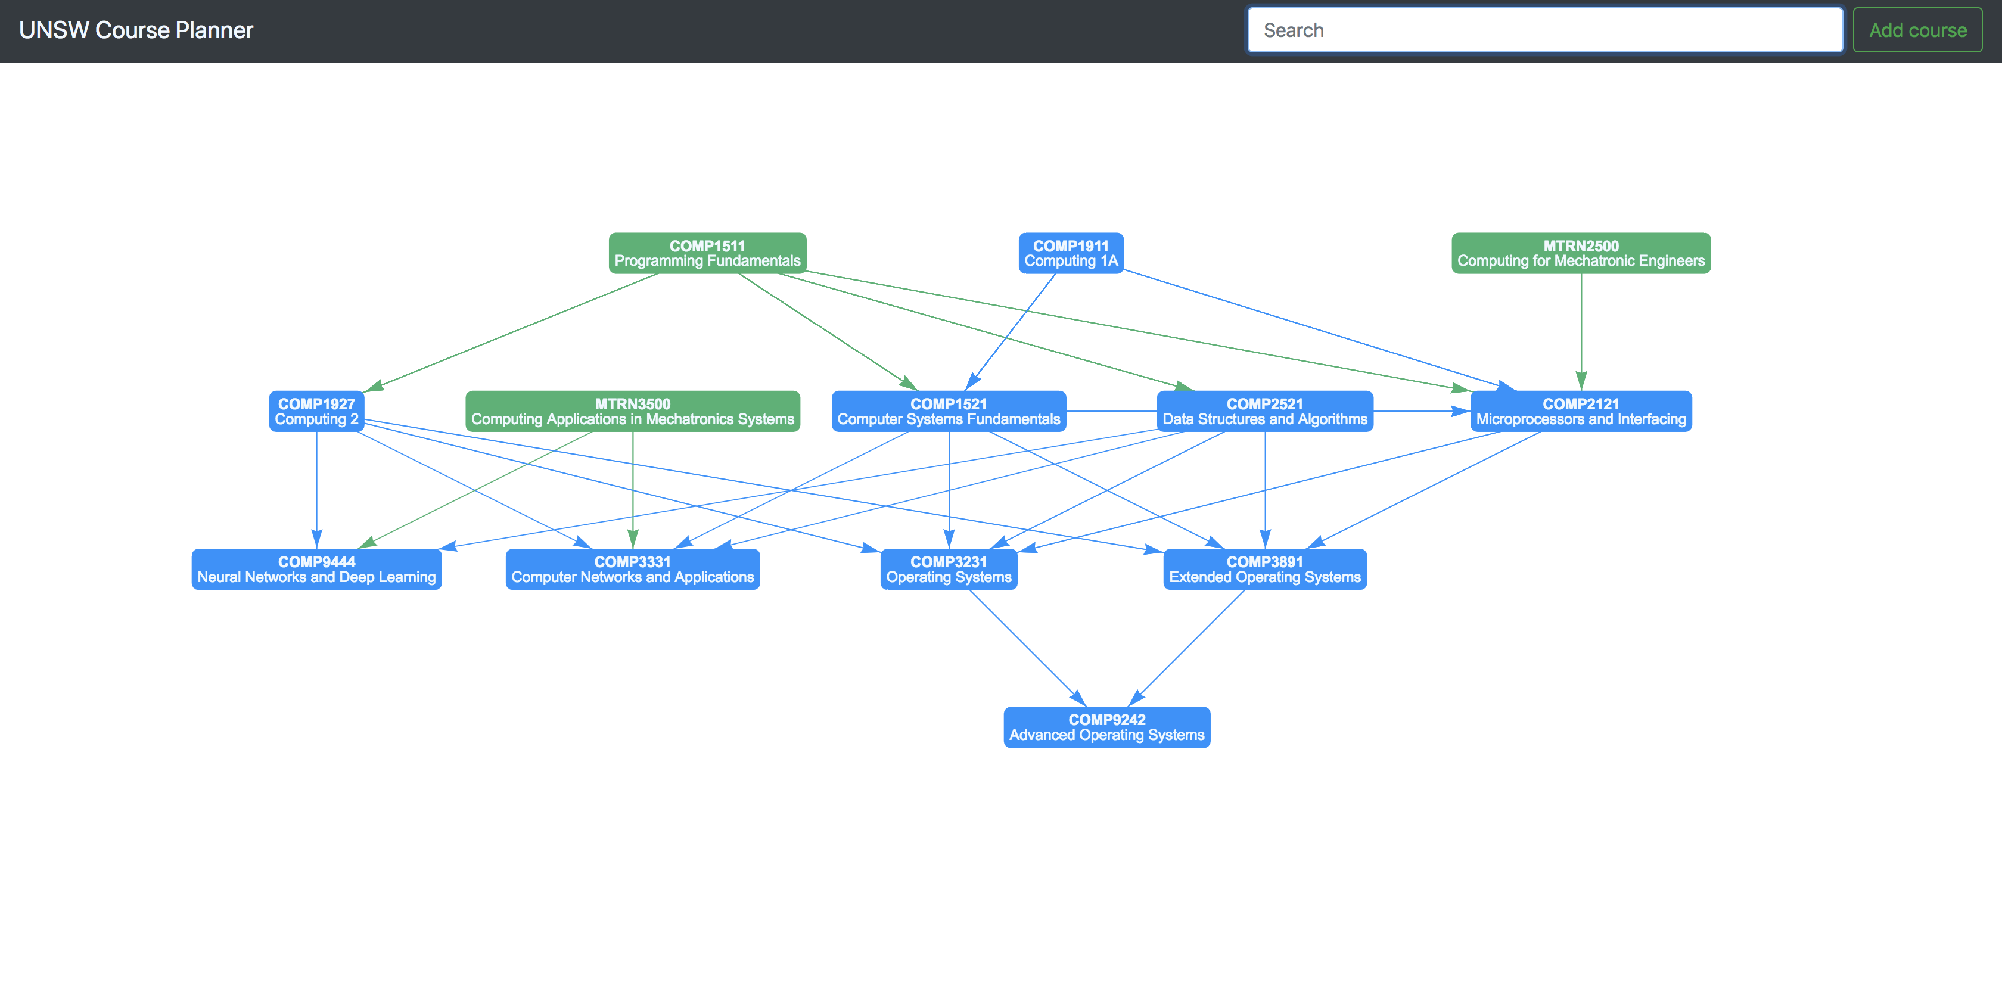Select the COMP1511 Programming Fundamentals node
The image size is (2002, 989).
pyautogui.click(x=707, y=253)
